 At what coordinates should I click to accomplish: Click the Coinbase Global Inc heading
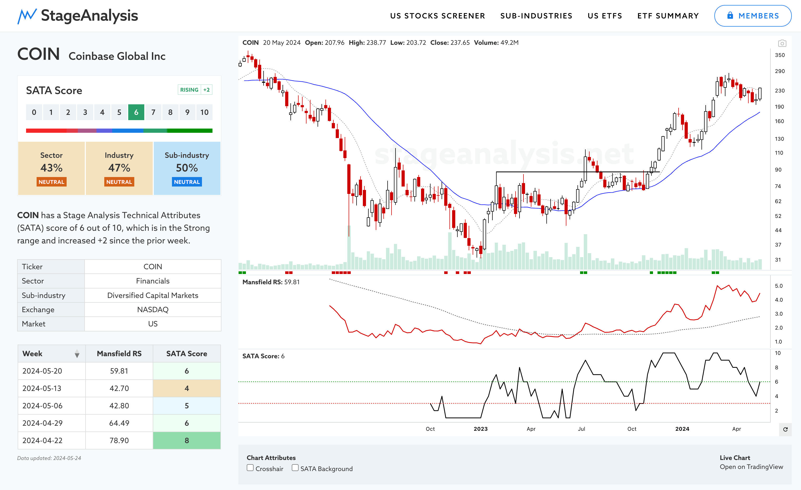(x=117, y=56)
